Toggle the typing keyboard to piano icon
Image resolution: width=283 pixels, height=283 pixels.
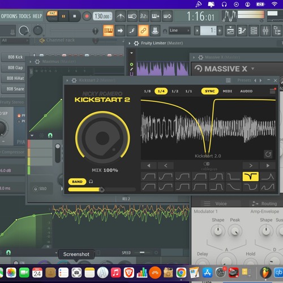(x=108, y=31)
